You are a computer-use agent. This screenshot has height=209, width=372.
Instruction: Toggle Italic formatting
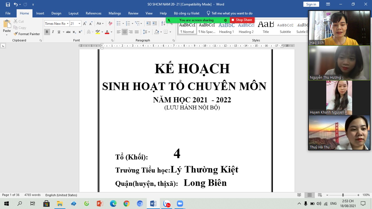(53, 32)
